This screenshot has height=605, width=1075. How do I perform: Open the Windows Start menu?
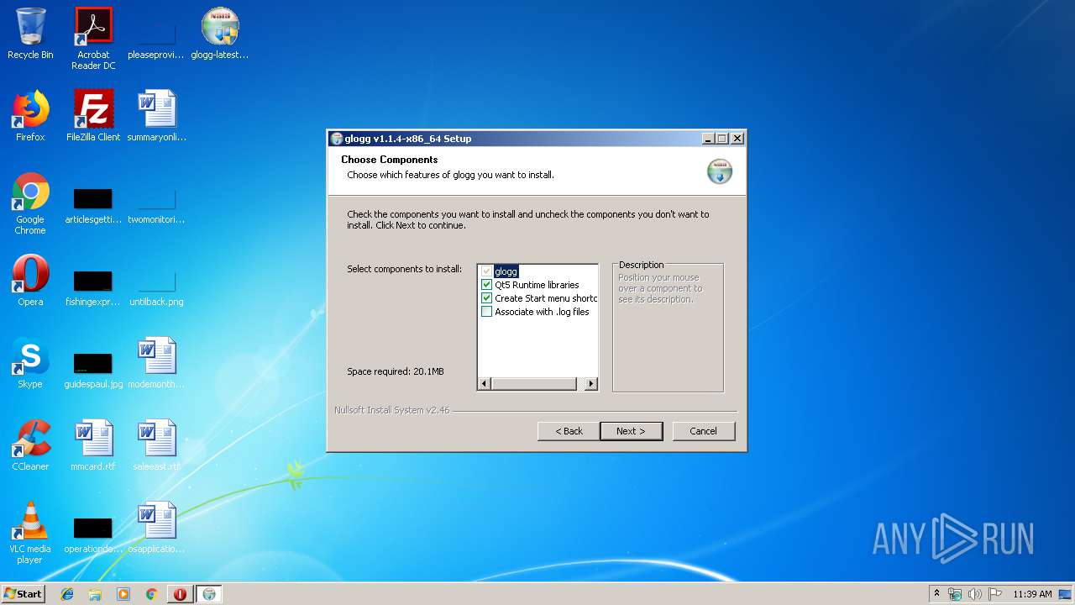(23, 594)
